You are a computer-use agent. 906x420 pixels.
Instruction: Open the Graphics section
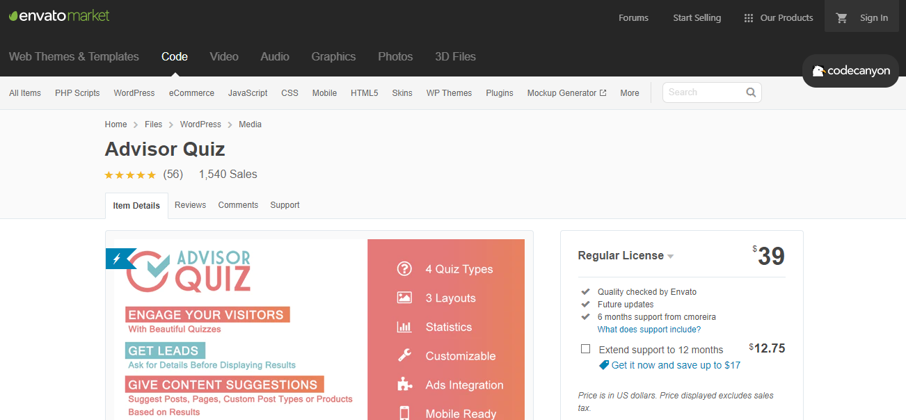point(333,57)
